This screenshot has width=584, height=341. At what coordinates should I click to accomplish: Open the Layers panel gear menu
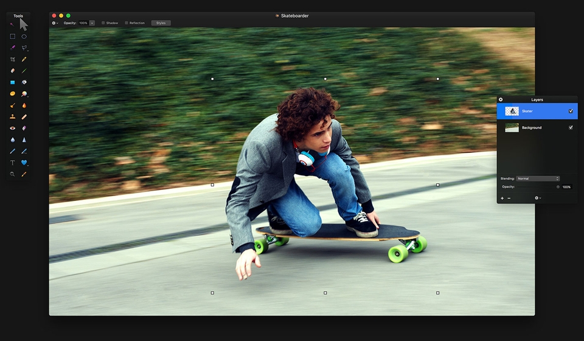(537, 198)
